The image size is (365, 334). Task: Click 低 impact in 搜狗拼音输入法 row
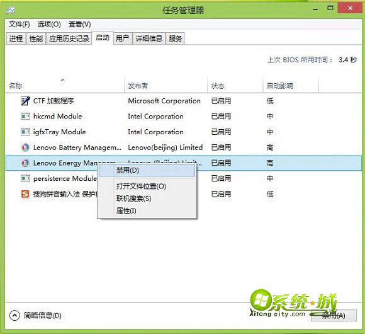pos(270,194)
